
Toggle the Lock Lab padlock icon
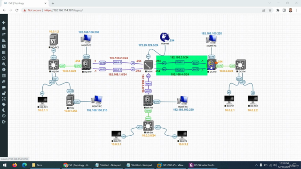(4, 93)
